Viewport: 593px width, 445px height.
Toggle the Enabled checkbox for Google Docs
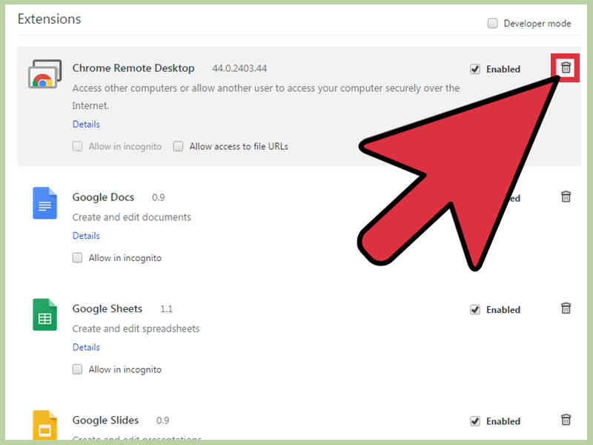click(475, 198)
